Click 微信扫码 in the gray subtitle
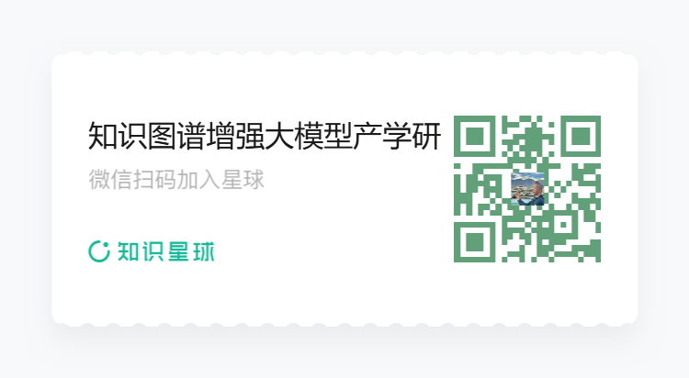Viewport: 689px width, 378px height. (132, 179)
